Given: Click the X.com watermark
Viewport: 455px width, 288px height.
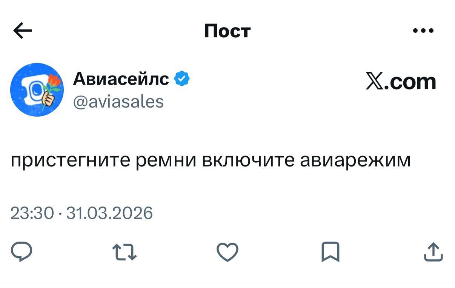Looking at the screenshot, I should pyautogui.click(x=401, y=81).
